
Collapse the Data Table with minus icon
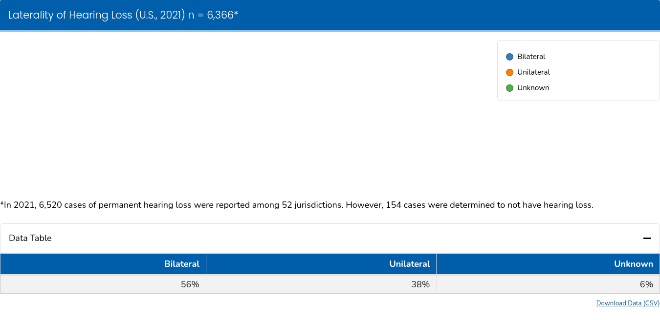647,238
